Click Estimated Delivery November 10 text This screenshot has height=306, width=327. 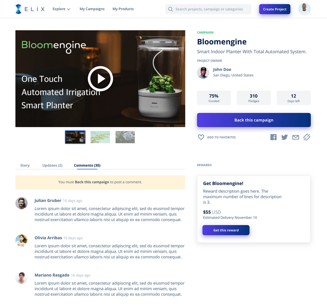click(230, 218)
